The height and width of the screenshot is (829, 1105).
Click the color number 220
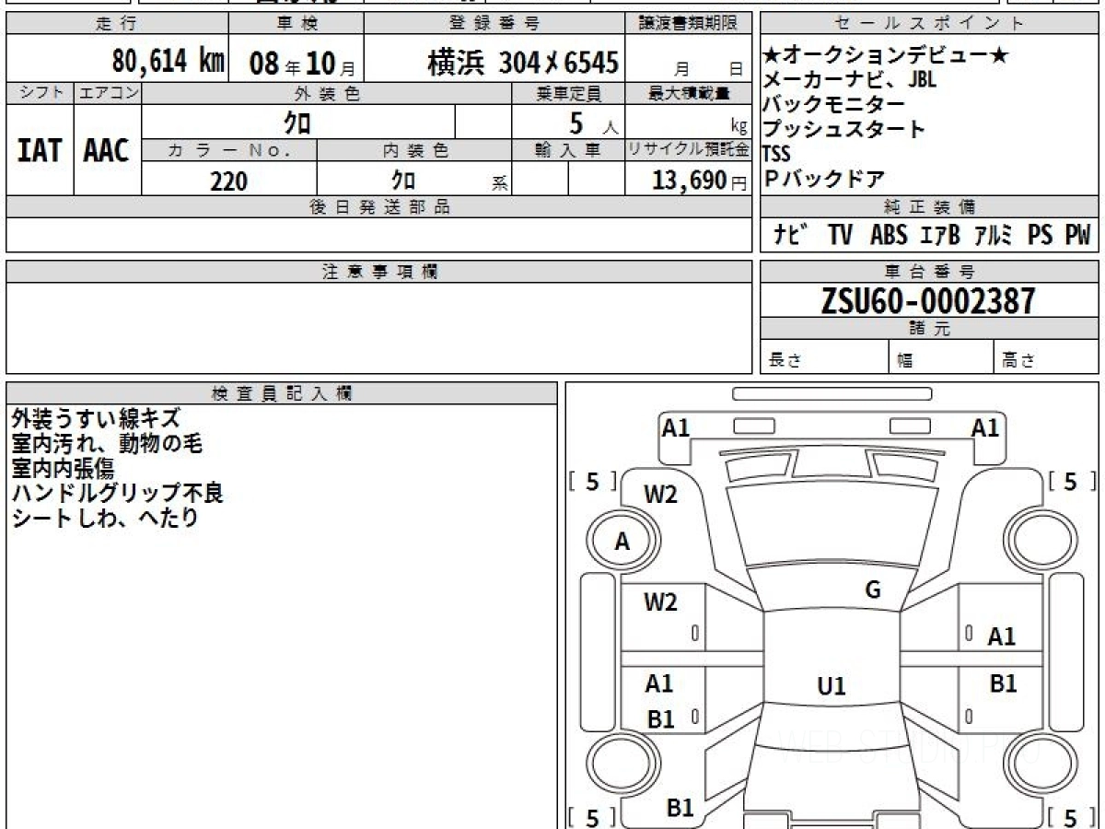(228, 181)
